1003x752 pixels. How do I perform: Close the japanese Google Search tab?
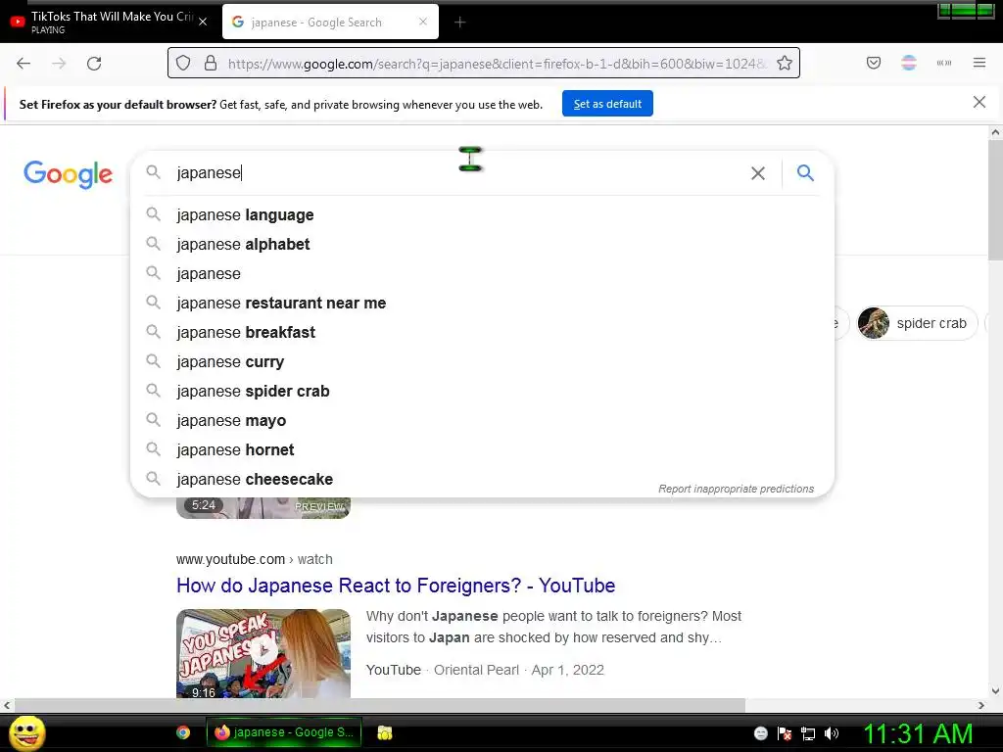pos(423,22)
